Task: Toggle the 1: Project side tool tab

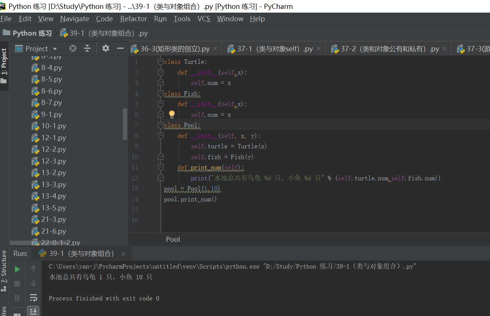Action: pos(4,66)
